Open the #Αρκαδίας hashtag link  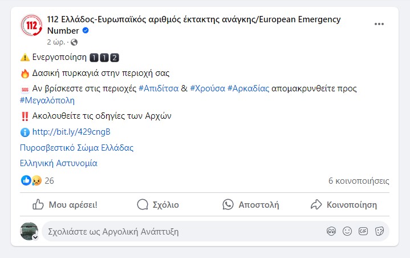coord(248,88)
